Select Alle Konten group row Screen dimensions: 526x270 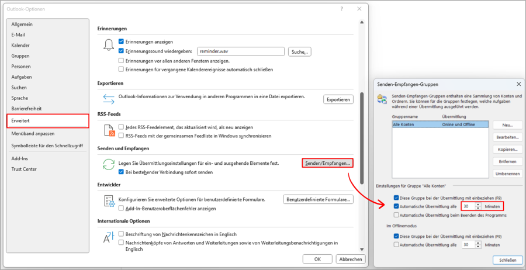click(440, 124)
